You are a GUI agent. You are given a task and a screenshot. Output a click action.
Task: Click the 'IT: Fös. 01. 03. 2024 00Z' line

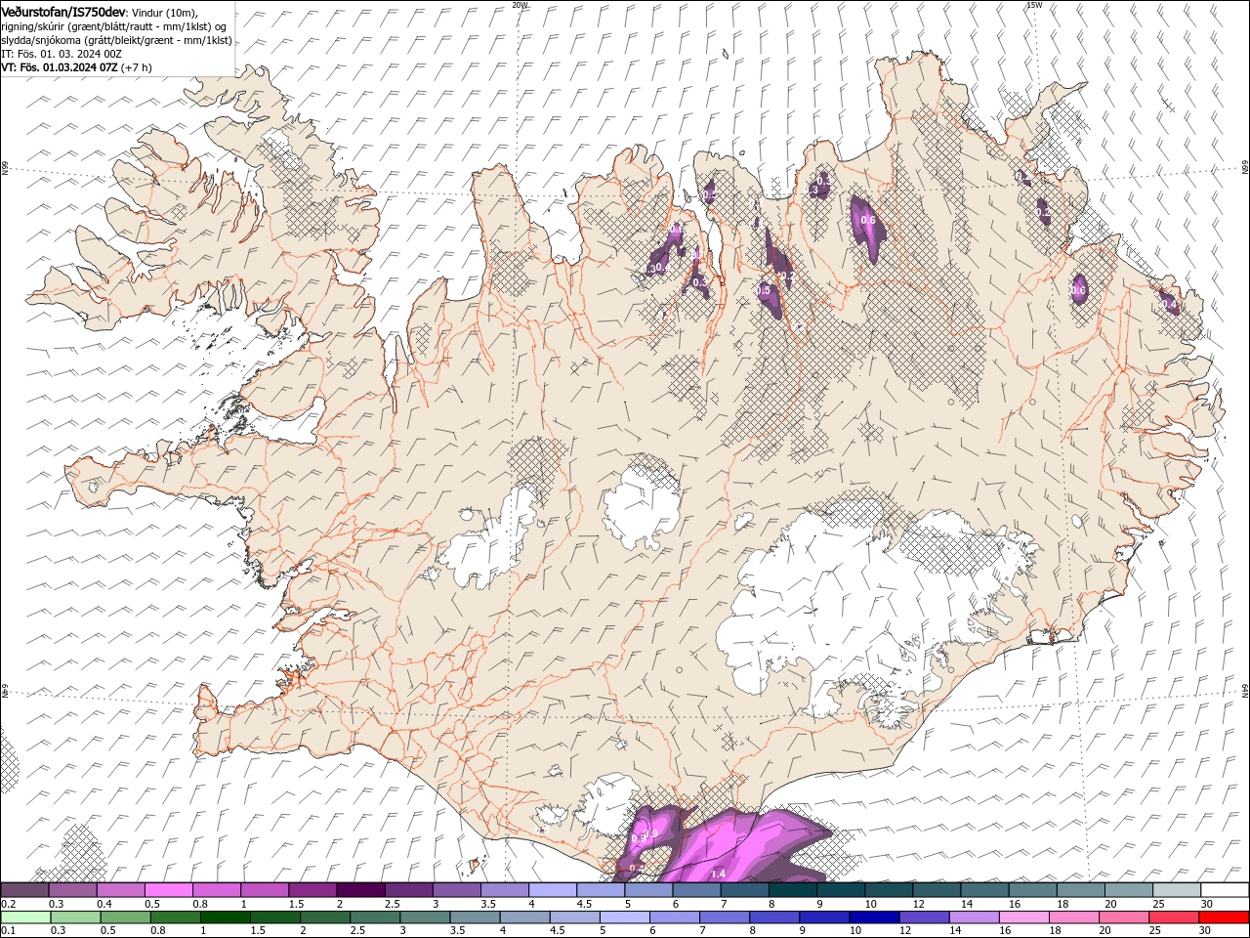pos(62,54)
